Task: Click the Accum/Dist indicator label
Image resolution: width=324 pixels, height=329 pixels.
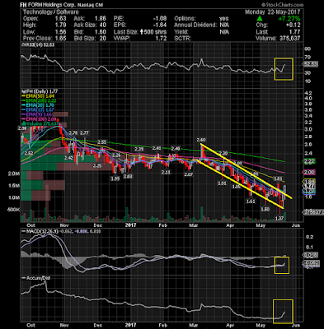Action: tap(37, 278)
